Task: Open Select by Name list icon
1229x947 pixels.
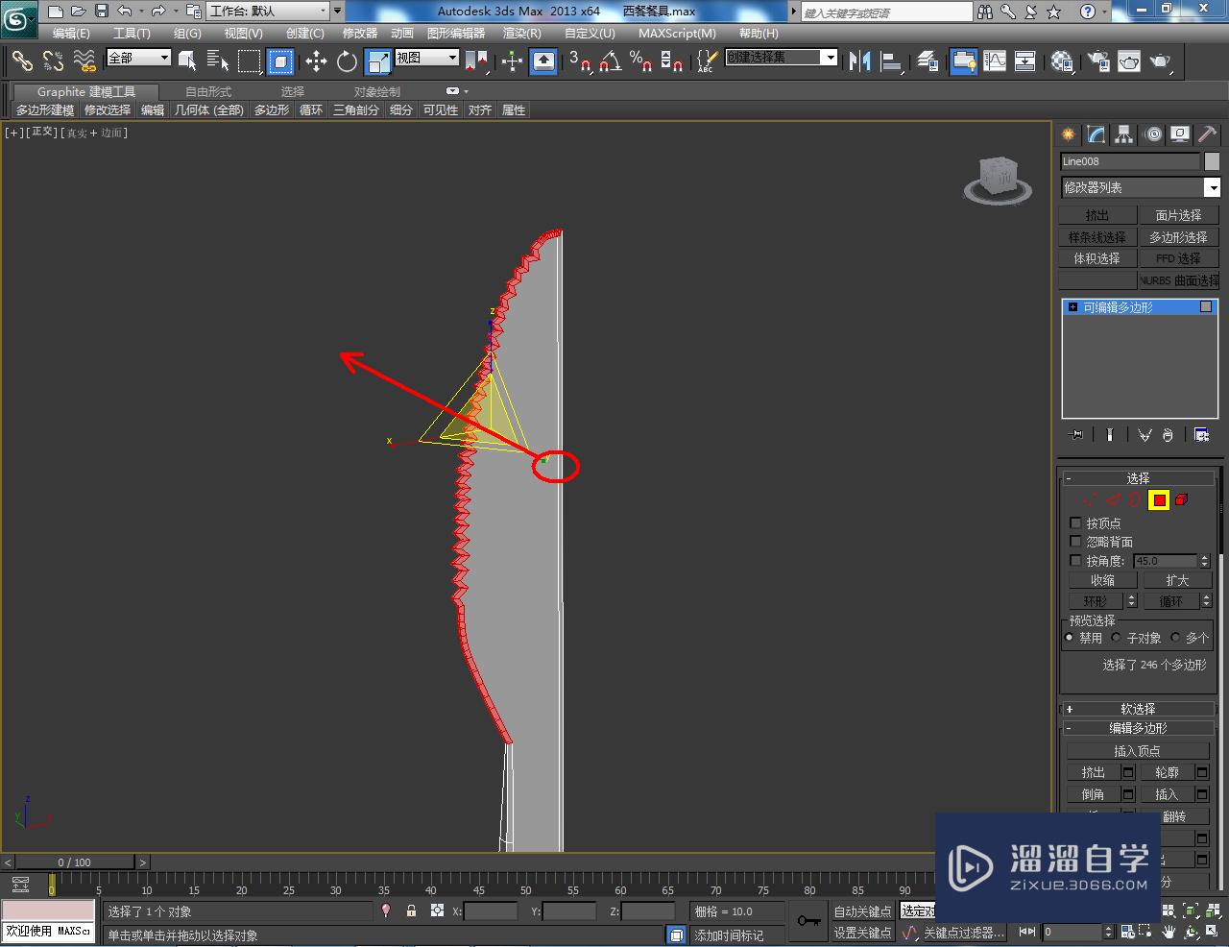Action: coord(218,61)
